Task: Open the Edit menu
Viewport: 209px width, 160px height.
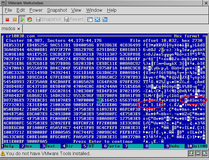Action: tap(21, 10)
